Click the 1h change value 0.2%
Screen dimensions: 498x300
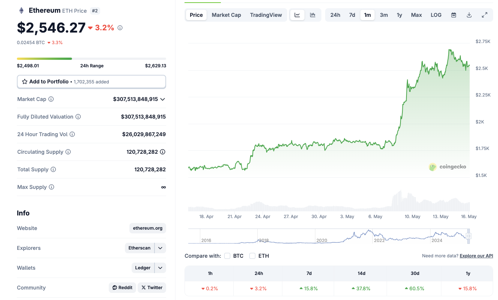210,289
